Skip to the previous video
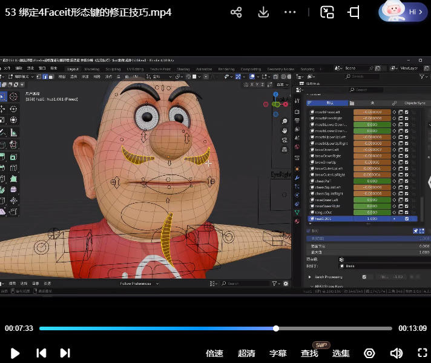The height and width of the screenshot is (363, 431). [41, 353]
